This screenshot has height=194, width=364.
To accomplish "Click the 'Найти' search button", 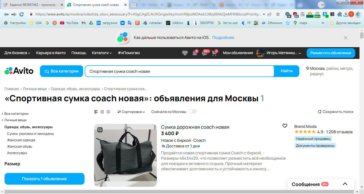I will coord(286,71).
